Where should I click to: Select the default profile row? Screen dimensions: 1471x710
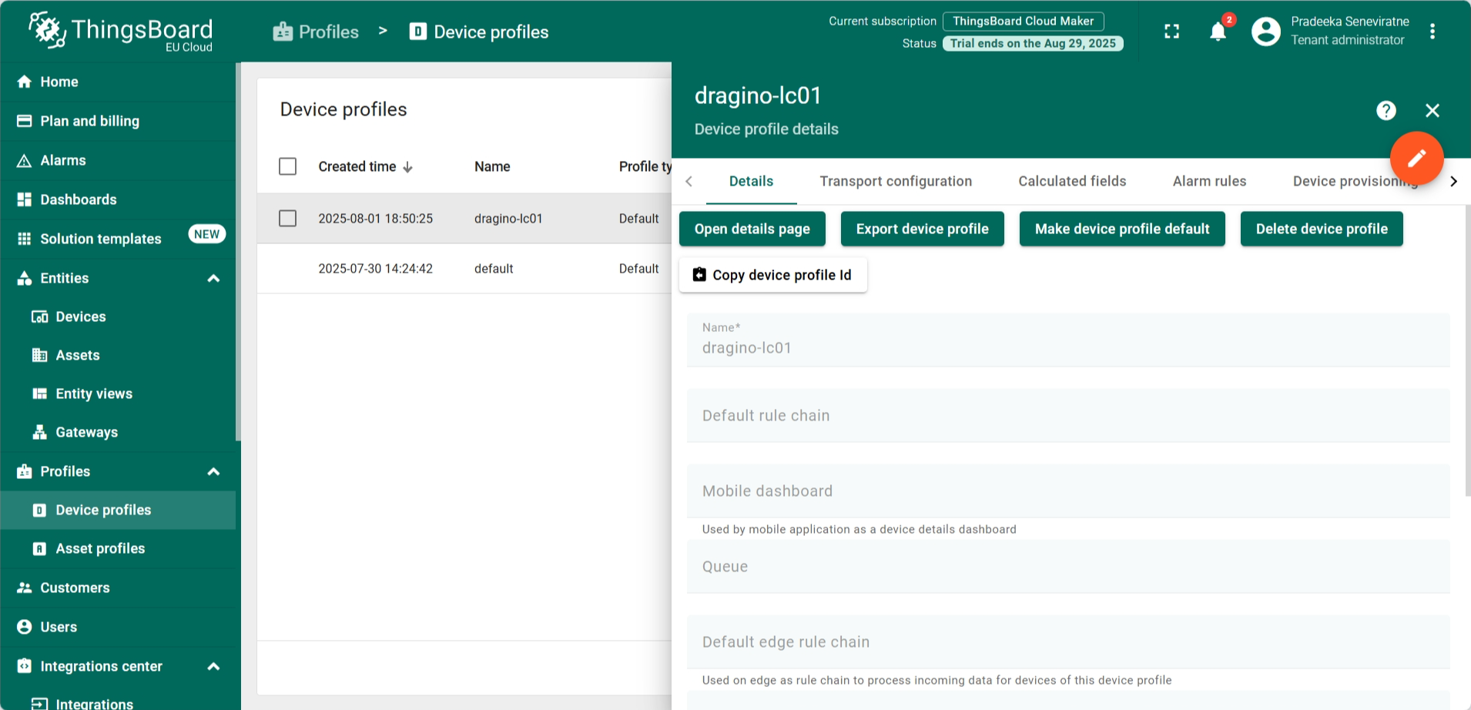(x=464, y=269)
